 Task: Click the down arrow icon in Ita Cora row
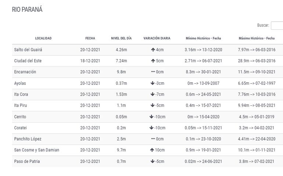[153, 94]
